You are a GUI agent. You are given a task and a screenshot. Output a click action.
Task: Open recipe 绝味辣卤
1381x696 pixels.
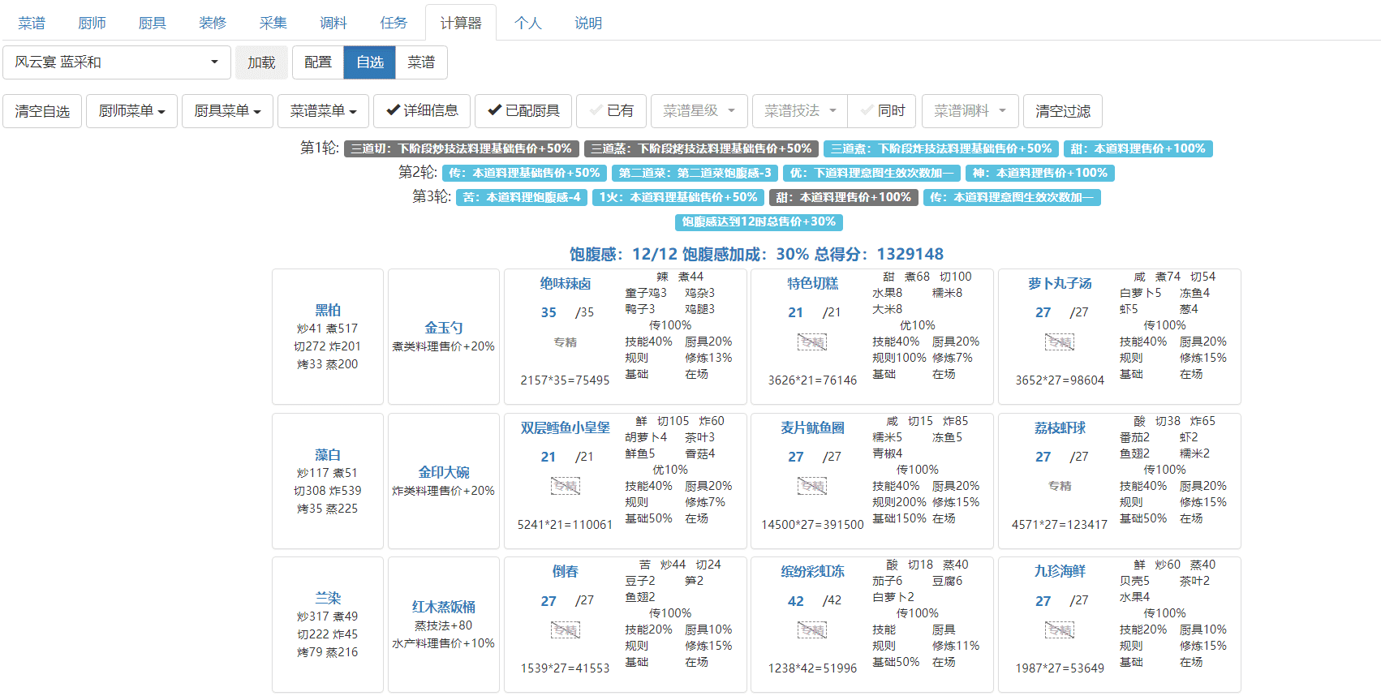tap(566, 284)
